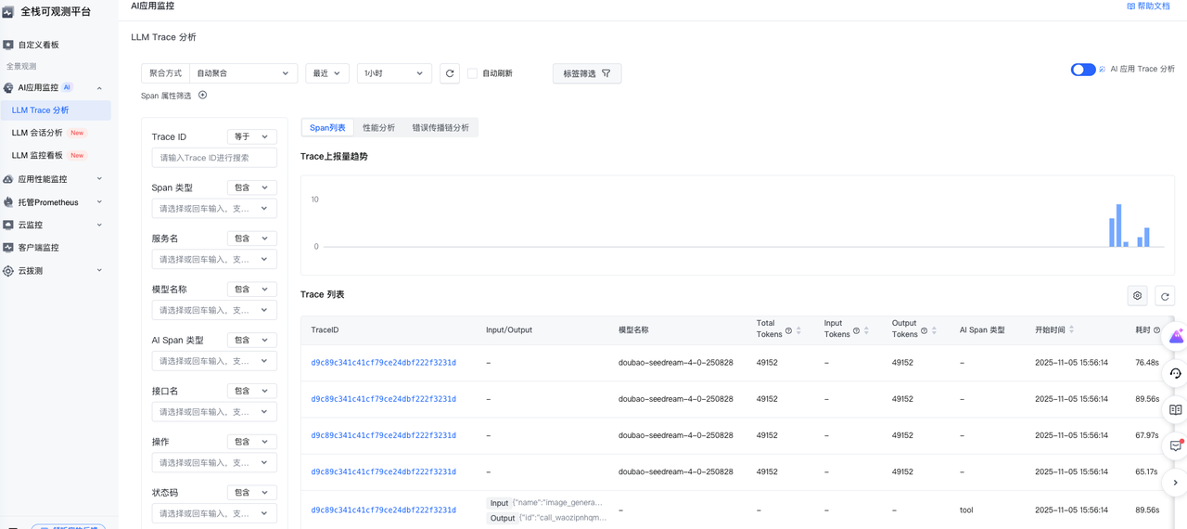Screen dimensions: 1187x529
Task: Refresh the Trace 列表 table
Action: point(1165,296)
